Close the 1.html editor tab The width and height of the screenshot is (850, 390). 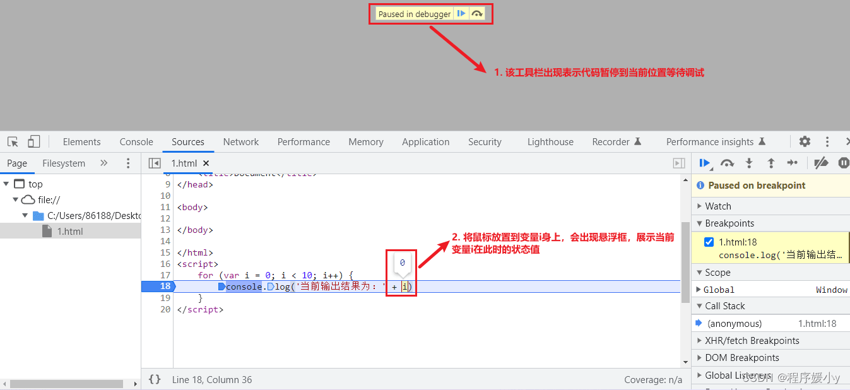tap(206, 163)
